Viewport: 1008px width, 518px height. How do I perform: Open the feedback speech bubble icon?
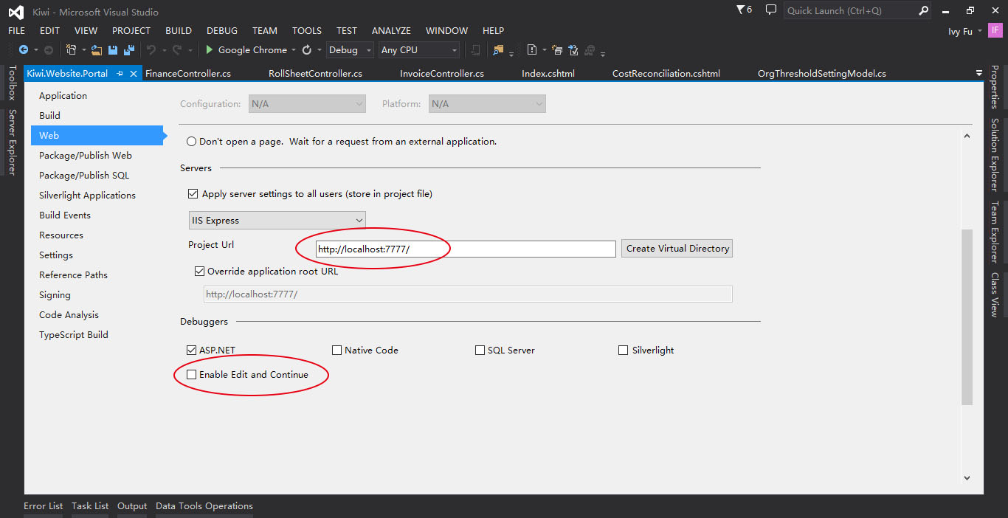[x=771, y=10]
